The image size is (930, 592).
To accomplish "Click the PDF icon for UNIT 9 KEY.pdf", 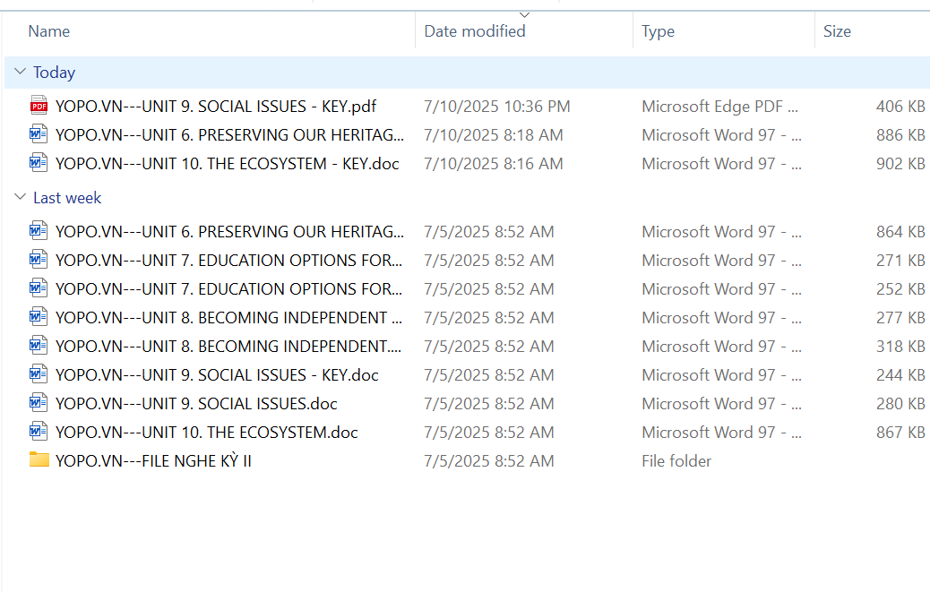I will [39, 106].
